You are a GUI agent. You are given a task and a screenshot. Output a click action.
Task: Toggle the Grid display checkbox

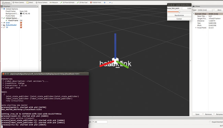21,23
